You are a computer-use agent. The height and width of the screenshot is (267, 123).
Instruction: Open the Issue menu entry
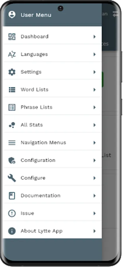52,213
